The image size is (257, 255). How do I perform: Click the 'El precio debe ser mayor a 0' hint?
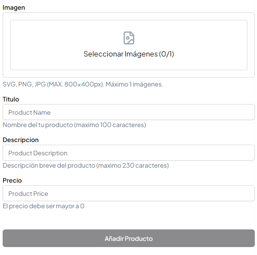click(x=44, y=206)
